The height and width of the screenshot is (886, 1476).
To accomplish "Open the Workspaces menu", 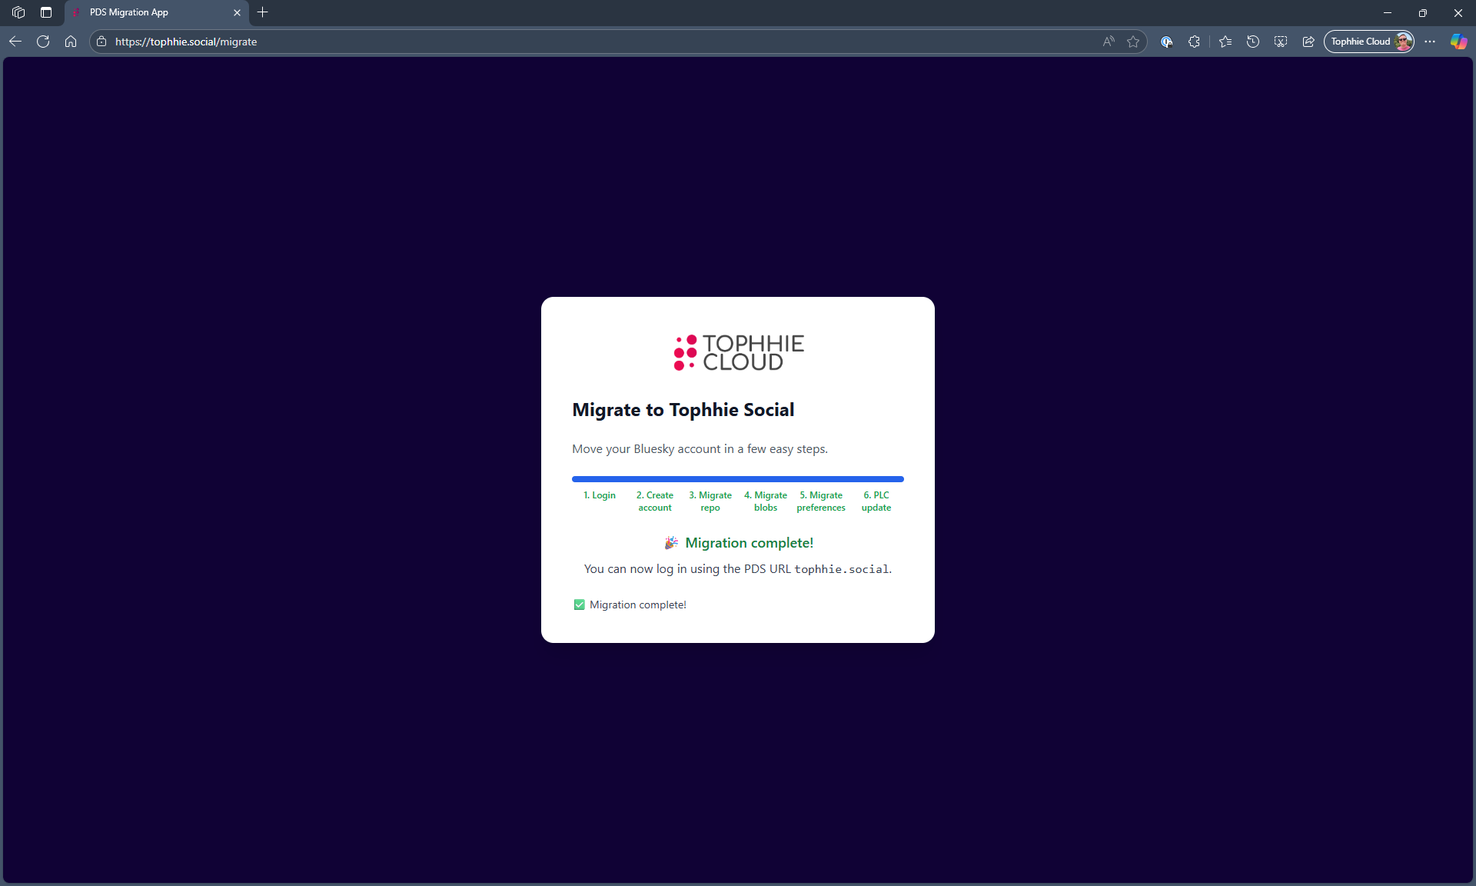I will (18, 12).
